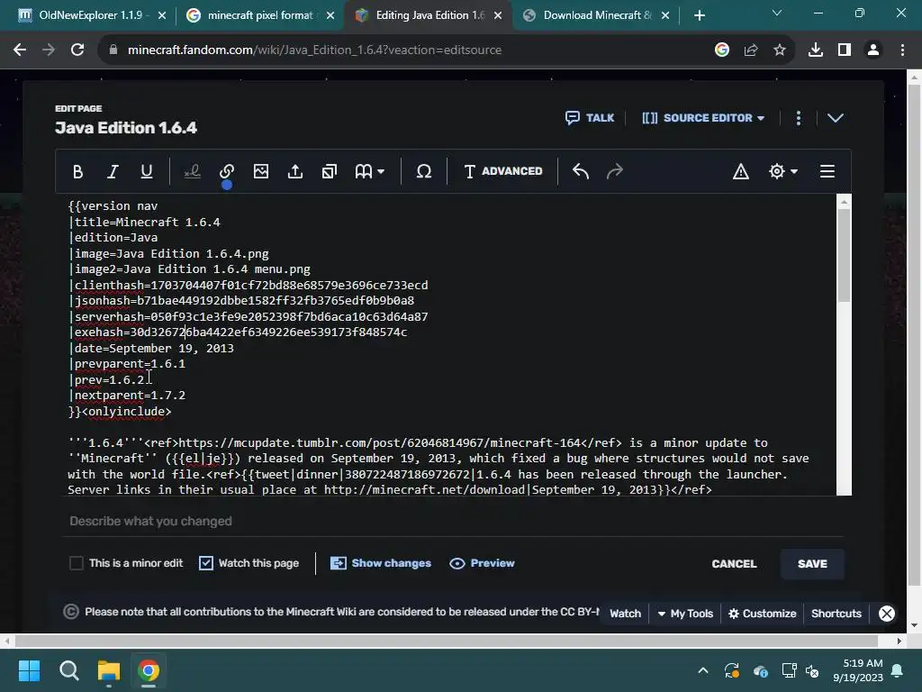Apply bold formatting in editor toolbar
922x692 pixels.
click(x=77, y=171)
